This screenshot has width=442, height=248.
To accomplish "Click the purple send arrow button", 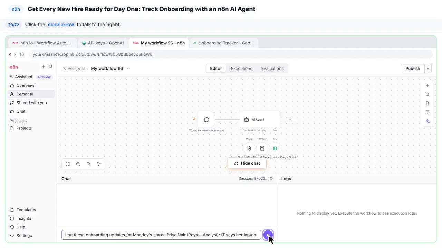I will tap(268, 235).
